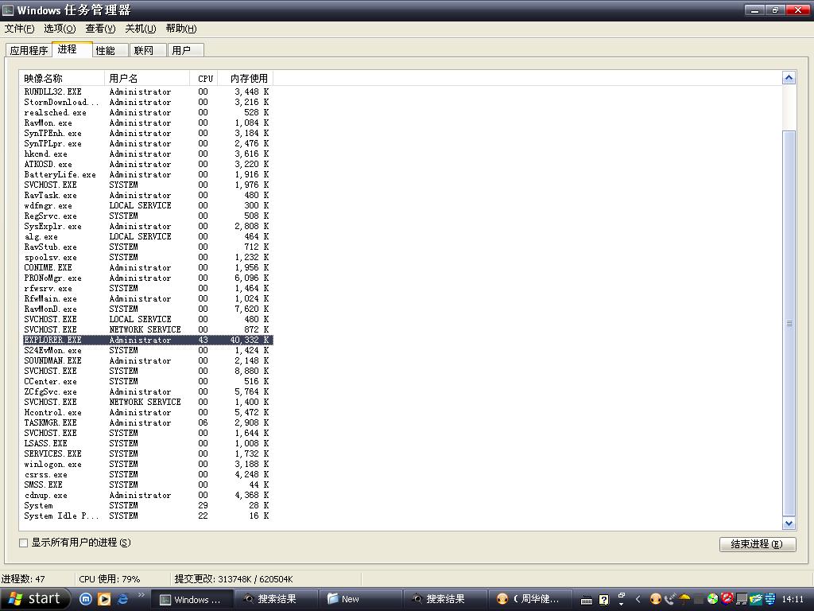This screenshot has width=814, height=611.
Task: Activate the New folder taskbar button
Action: (x=360, y=600)
